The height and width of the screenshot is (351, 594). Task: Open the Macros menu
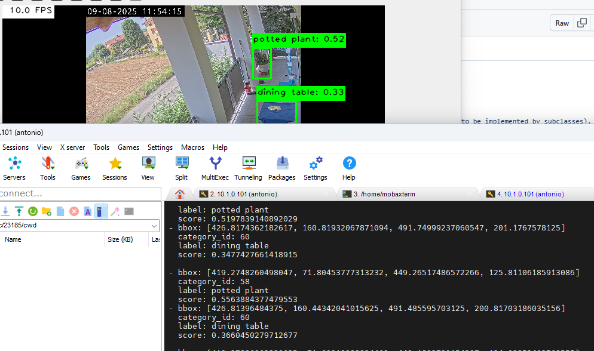point(192,147)
